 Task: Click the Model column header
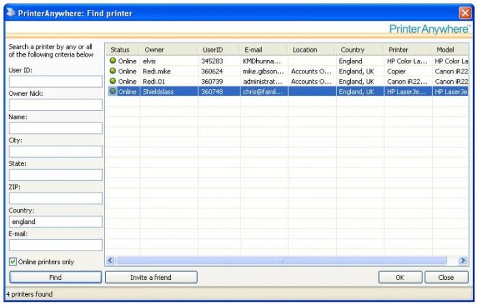pyautogui.click(x=450, y=50)
